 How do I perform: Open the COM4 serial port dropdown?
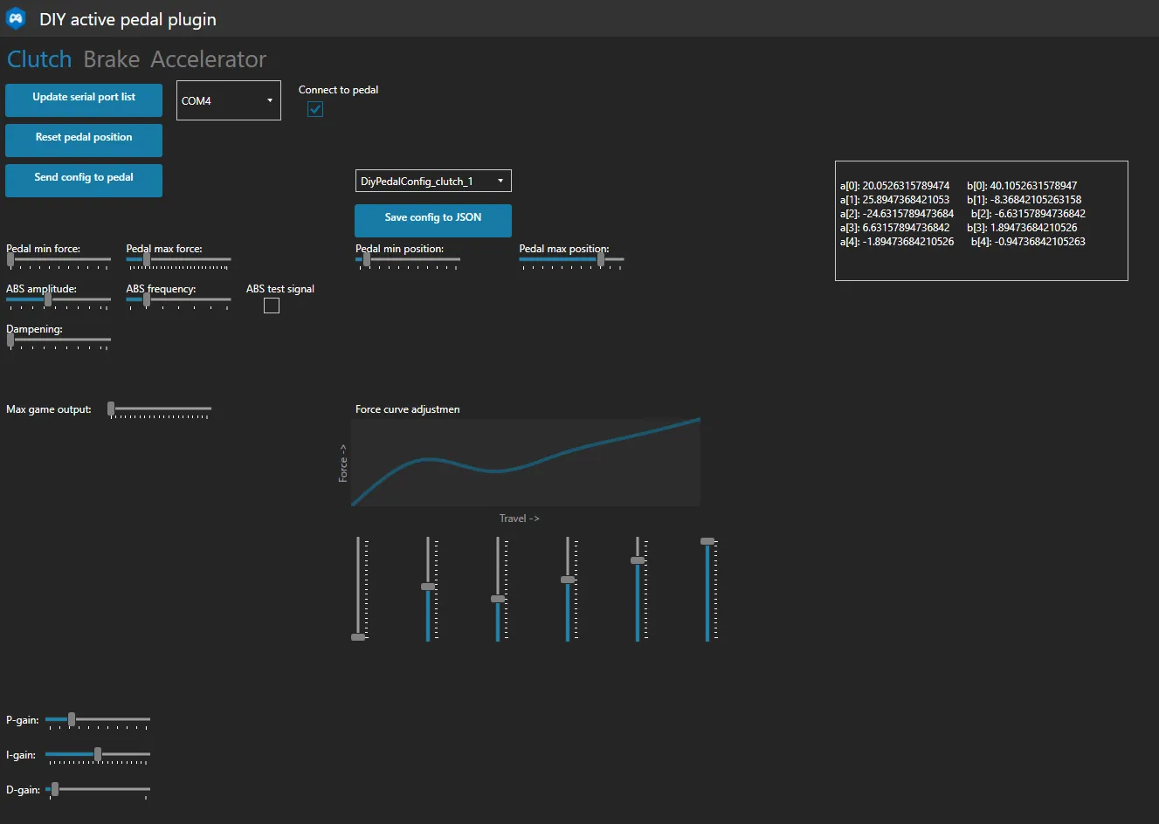click(229, 100)
